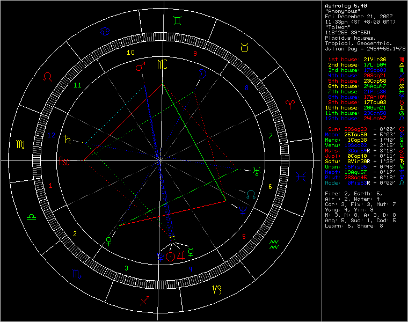Click house number 1 in the wheel
This screenshot has width=408, height=322.
50,186
